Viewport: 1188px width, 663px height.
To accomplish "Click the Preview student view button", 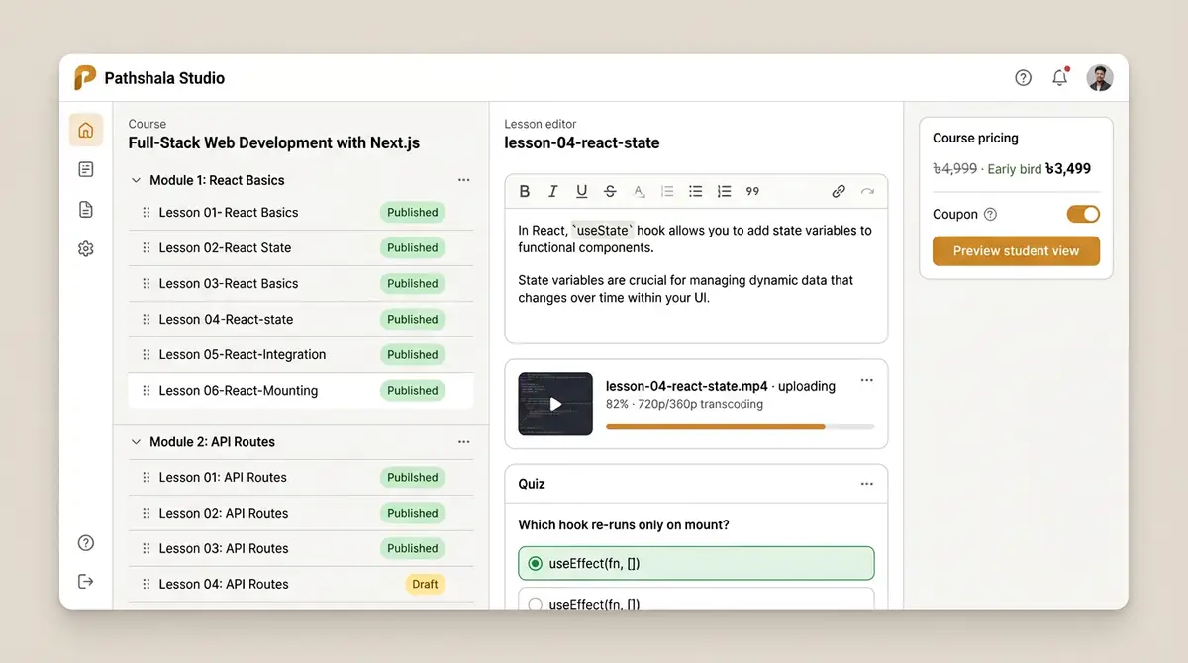I will pos(1016,250).
